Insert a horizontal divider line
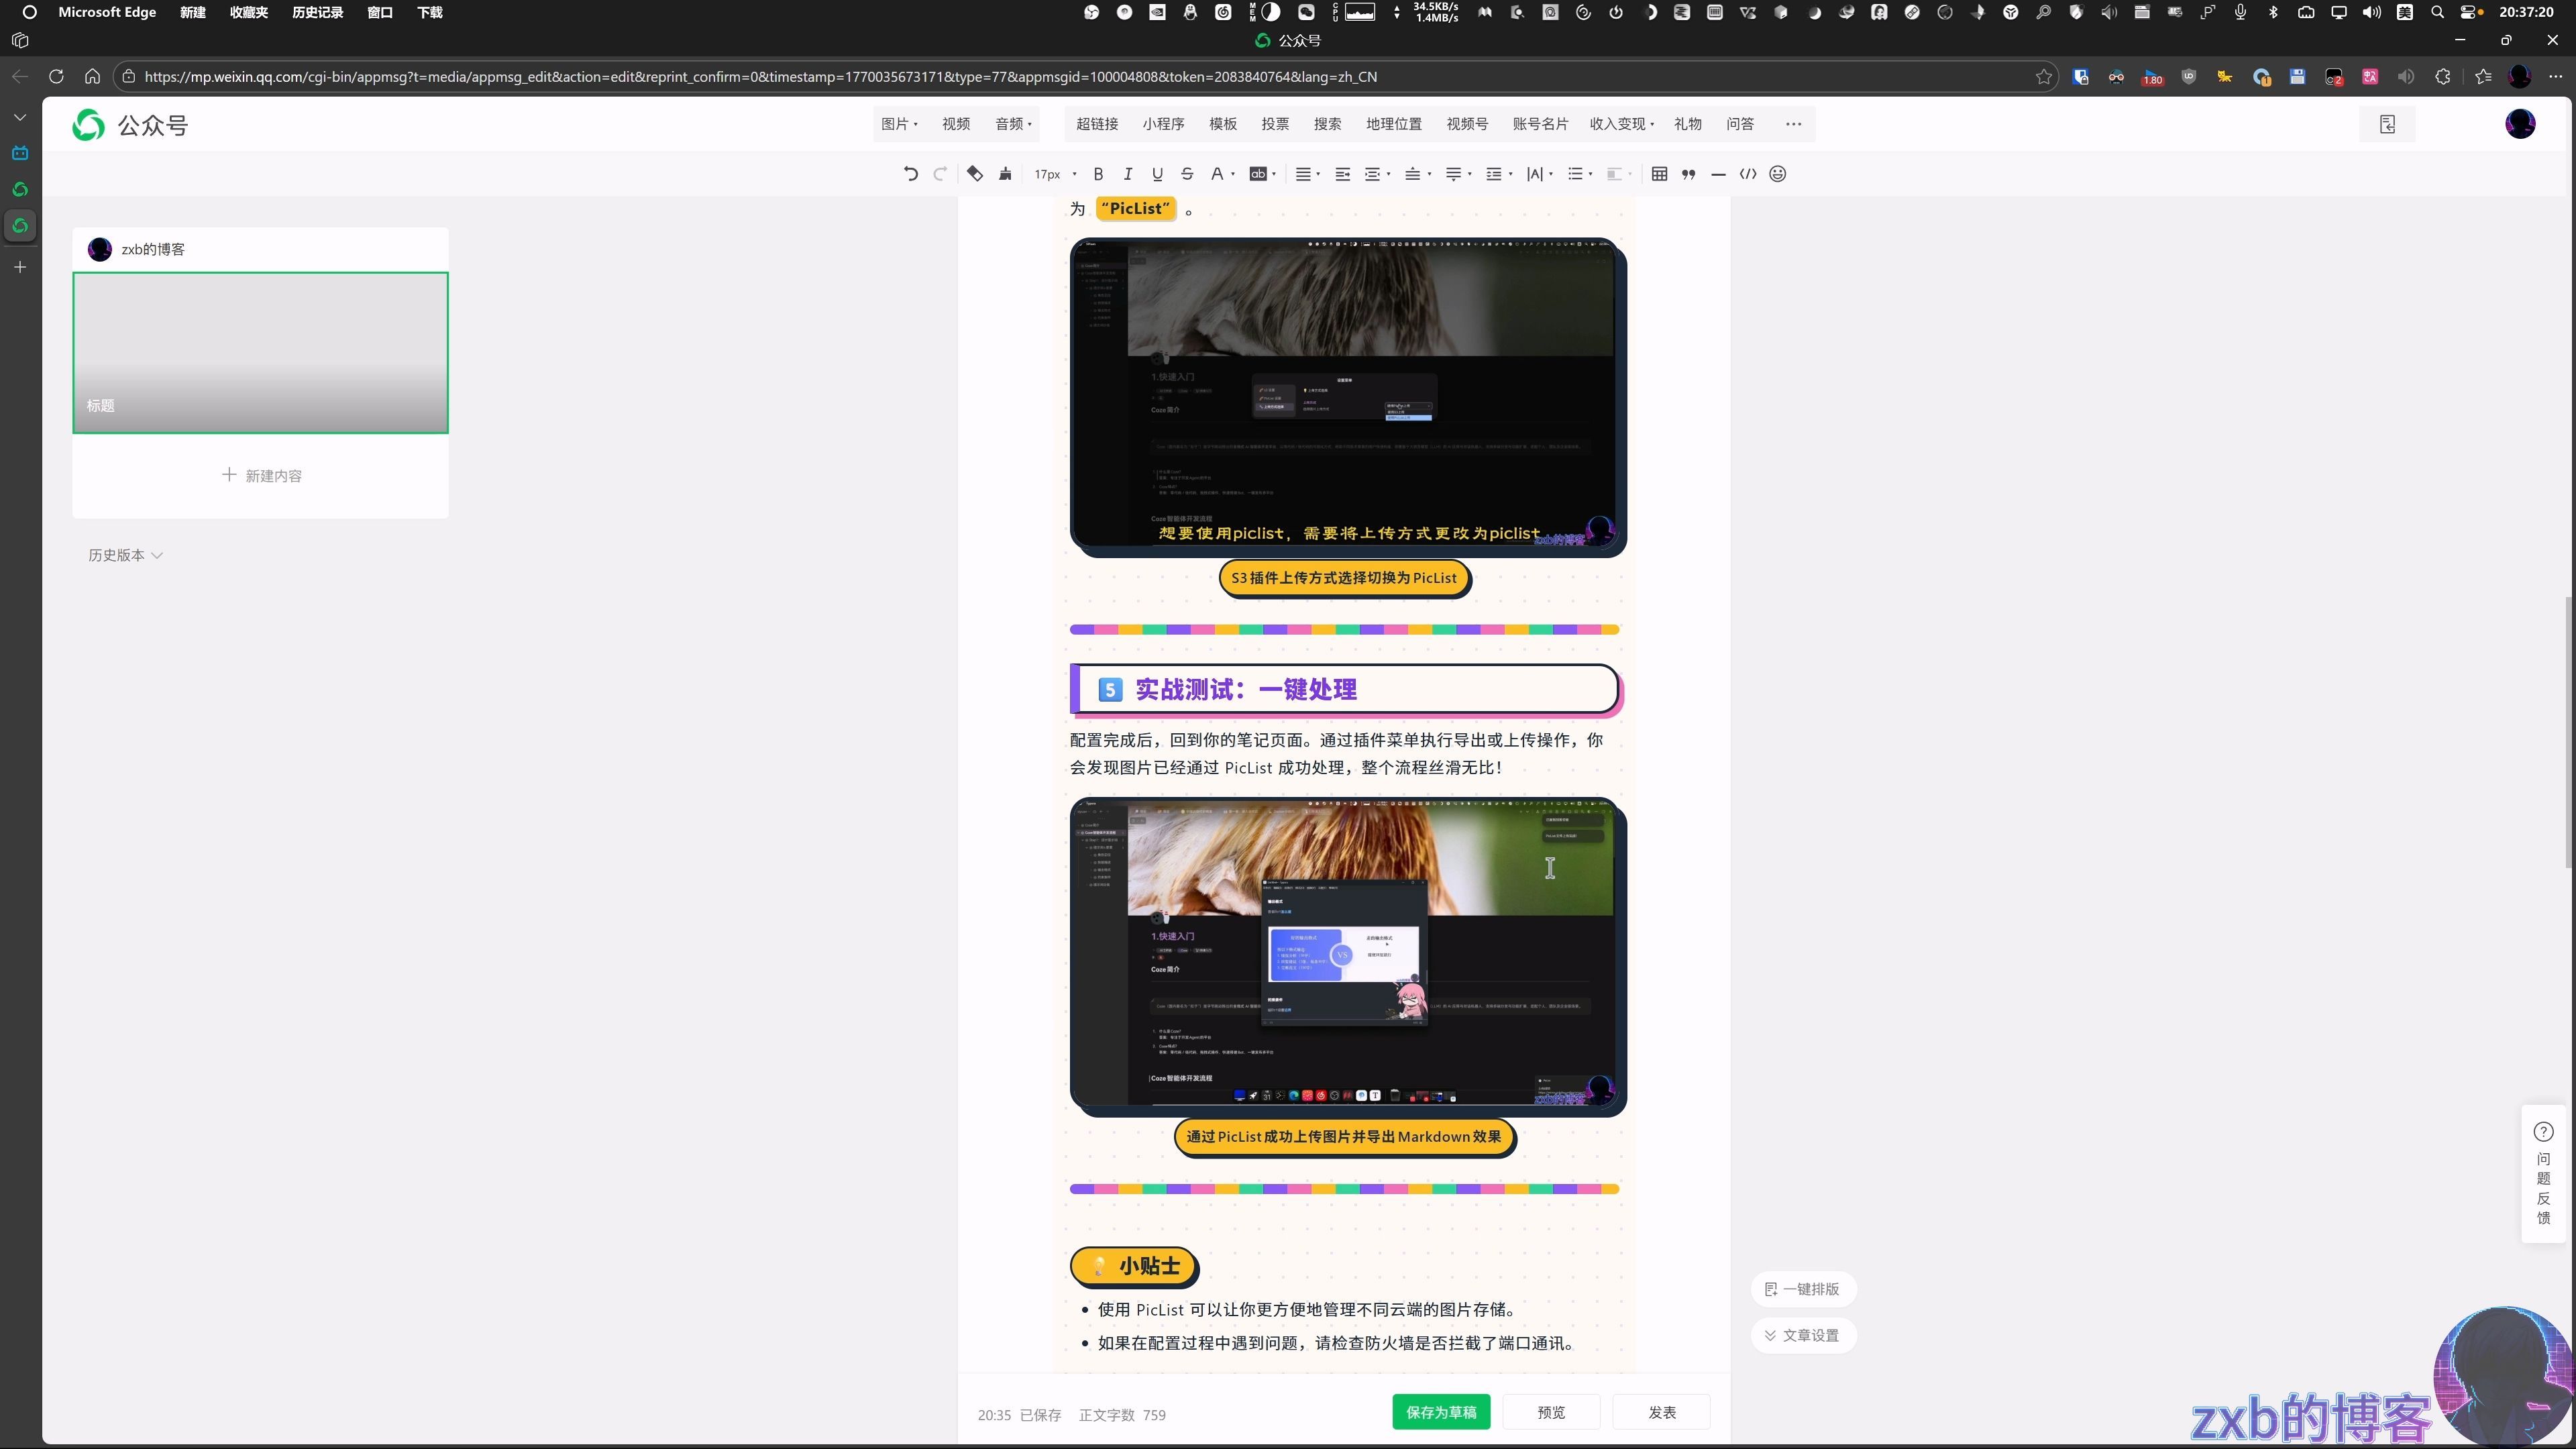This screenshot has height=1449, width=2576. coord(1718,174)
